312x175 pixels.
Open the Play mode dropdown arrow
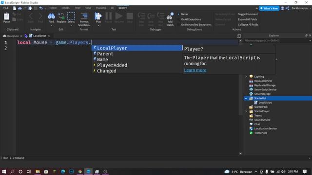[98, 26]
